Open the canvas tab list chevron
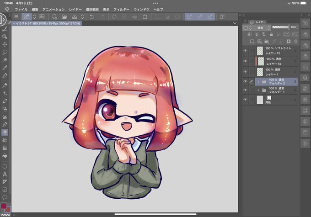This screenshot has height=217, width=311. point(235,23)
